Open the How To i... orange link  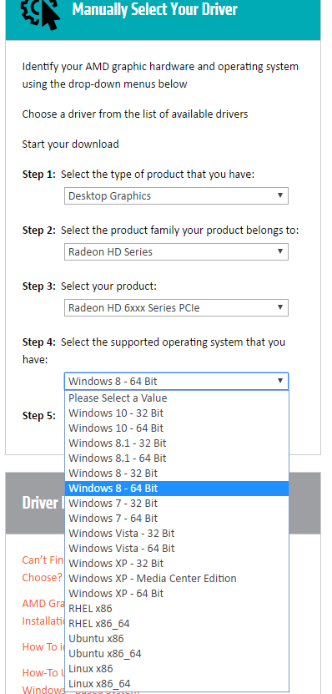[43, 646]
